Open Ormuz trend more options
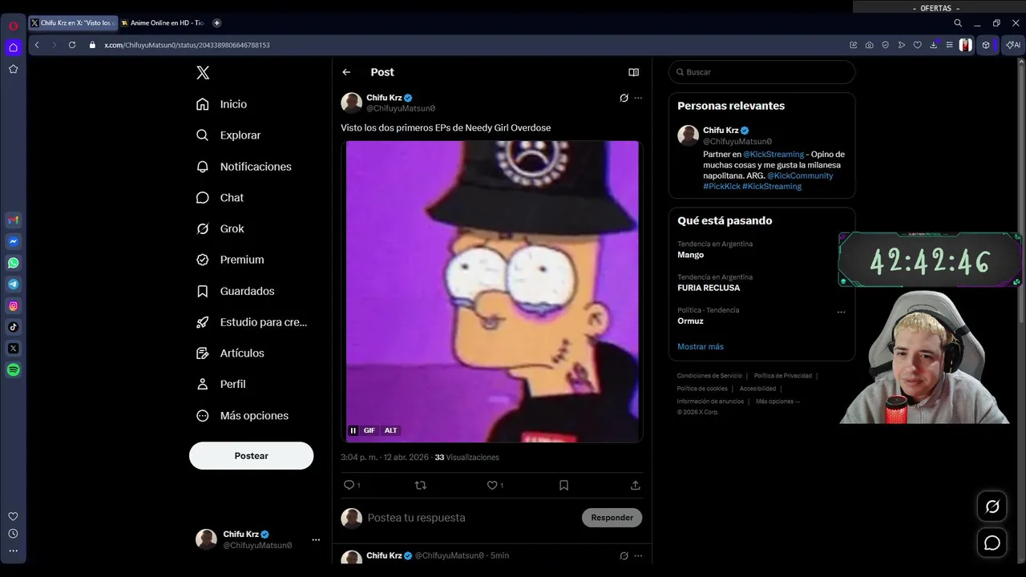Image resolution: width=1026 pixels, height=577 pixels. (841, 312)
